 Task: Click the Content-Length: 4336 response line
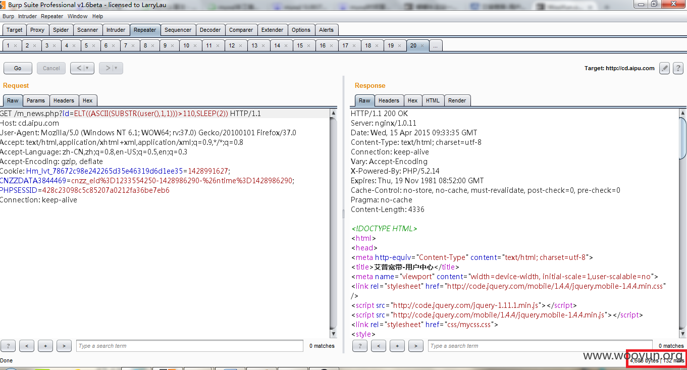pos(388,209)
